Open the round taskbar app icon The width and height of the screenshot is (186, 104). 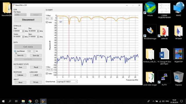tap(37, 101)
